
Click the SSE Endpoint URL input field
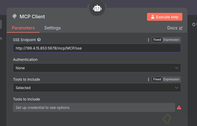click(x=97, y=48)
